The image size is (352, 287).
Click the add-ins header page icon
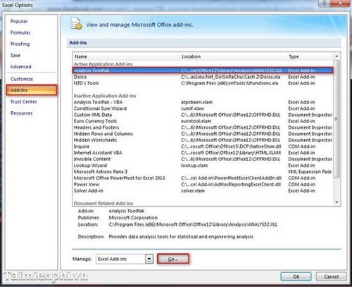tap(76, 24)
